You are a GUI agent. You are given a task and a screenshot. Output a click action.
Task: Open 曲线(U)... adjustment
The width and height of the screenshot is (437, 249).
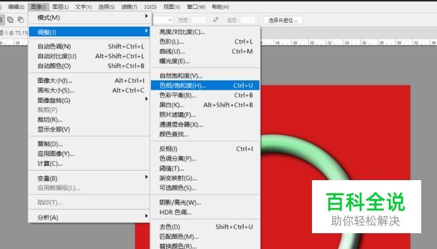pyautogui.click(x=205, y=51)
